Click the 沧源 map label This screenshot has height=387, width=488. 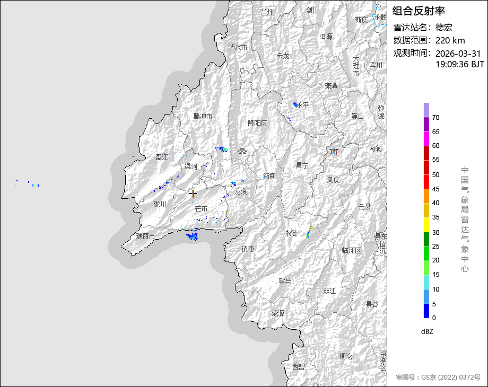point(278,313)
